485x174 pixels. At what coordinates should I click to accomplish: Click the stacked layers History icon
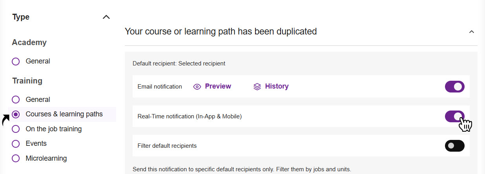[257, 87]
